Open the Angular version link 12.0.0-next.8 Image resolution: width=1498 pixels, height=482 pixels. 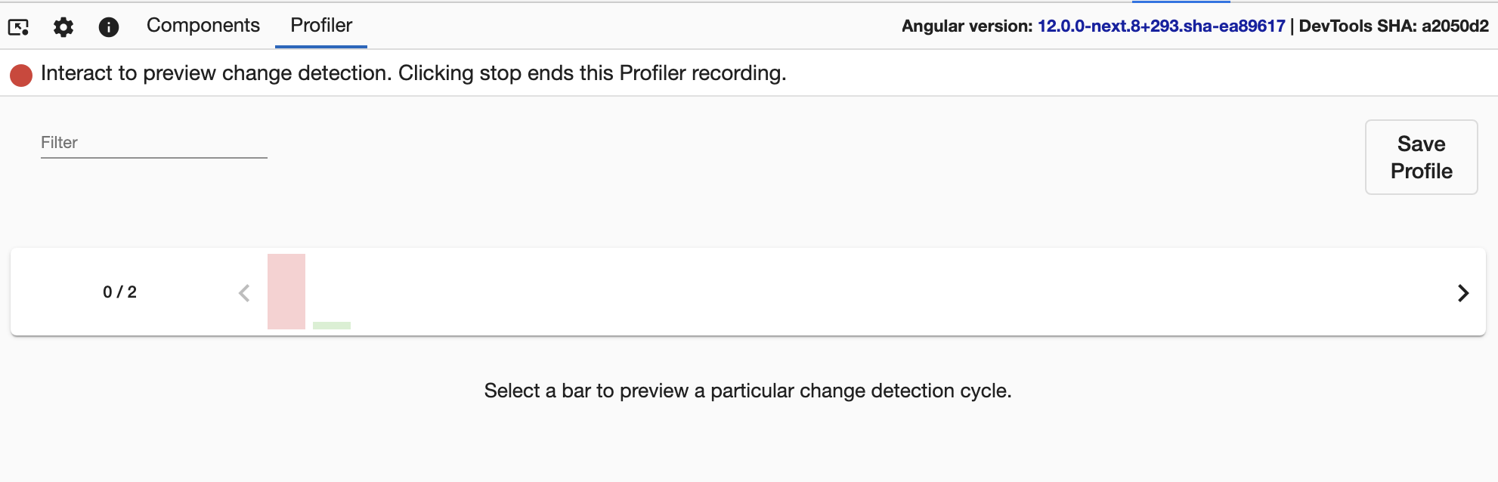(1160, 25)
